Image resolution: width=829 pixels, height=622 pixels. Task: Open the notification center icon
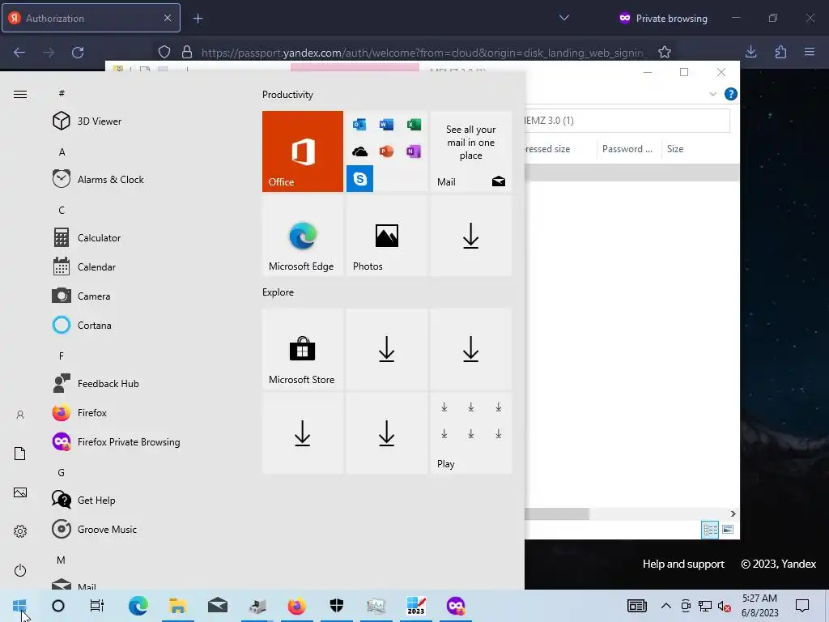click(x=802, y=606)
